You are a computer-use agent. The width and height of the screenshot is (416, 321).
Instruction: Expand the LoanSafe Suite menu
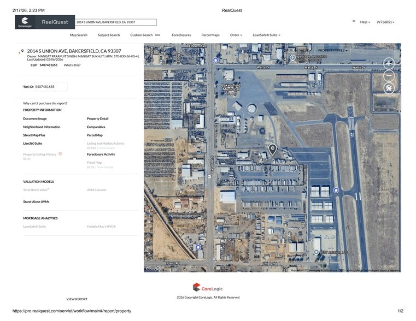[x=266, y=35]
